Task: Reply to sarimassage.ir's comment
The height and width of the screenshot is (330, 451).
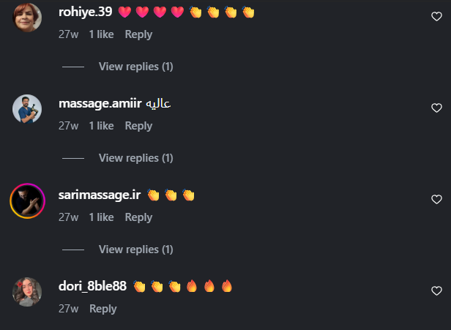Action: (x=138, y=217)
